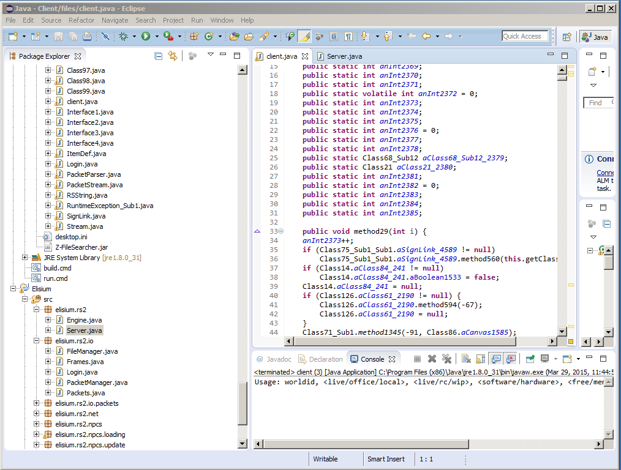Remove all terminated launches in Console

446,359
